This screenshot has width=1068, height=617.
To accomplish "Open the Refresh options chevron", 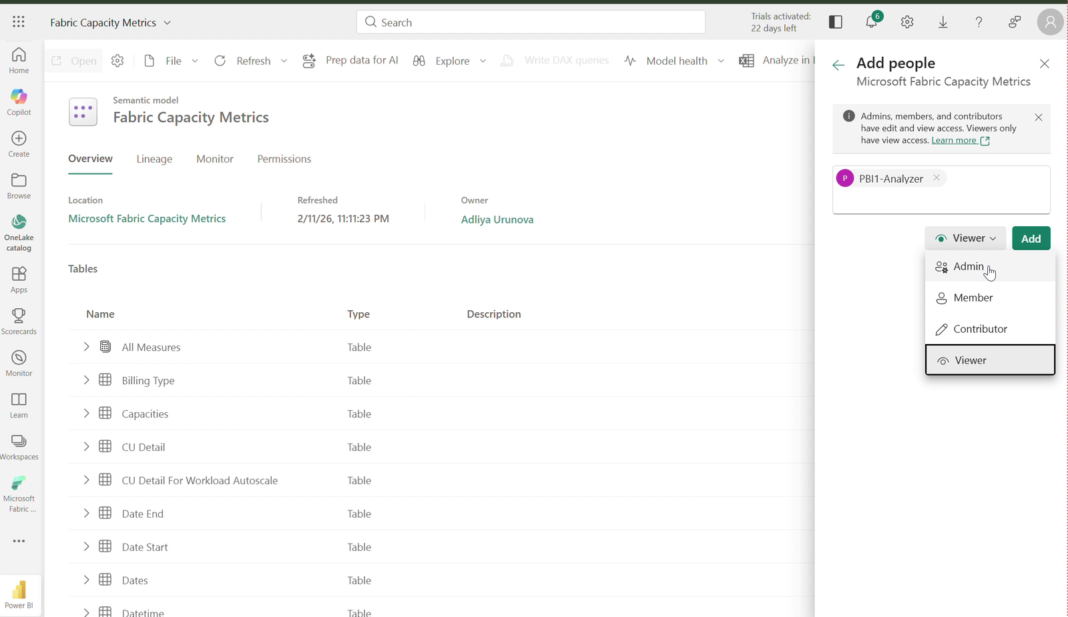I will click(x=284, y=61).
